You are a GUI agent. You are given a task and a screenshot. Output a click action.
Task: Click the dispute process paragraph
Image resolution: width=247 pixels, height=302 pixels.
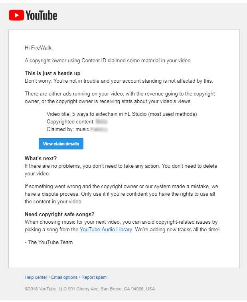point(121,194)
